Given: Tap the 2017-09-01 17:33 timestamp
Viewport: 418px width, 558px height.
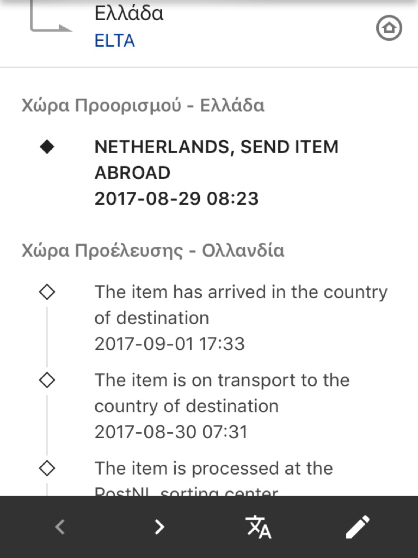Looking at the screenshot, I should (x=170, y=344).
